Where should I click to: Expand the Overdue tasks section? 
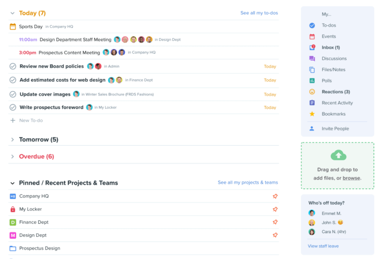coord(13,157)
